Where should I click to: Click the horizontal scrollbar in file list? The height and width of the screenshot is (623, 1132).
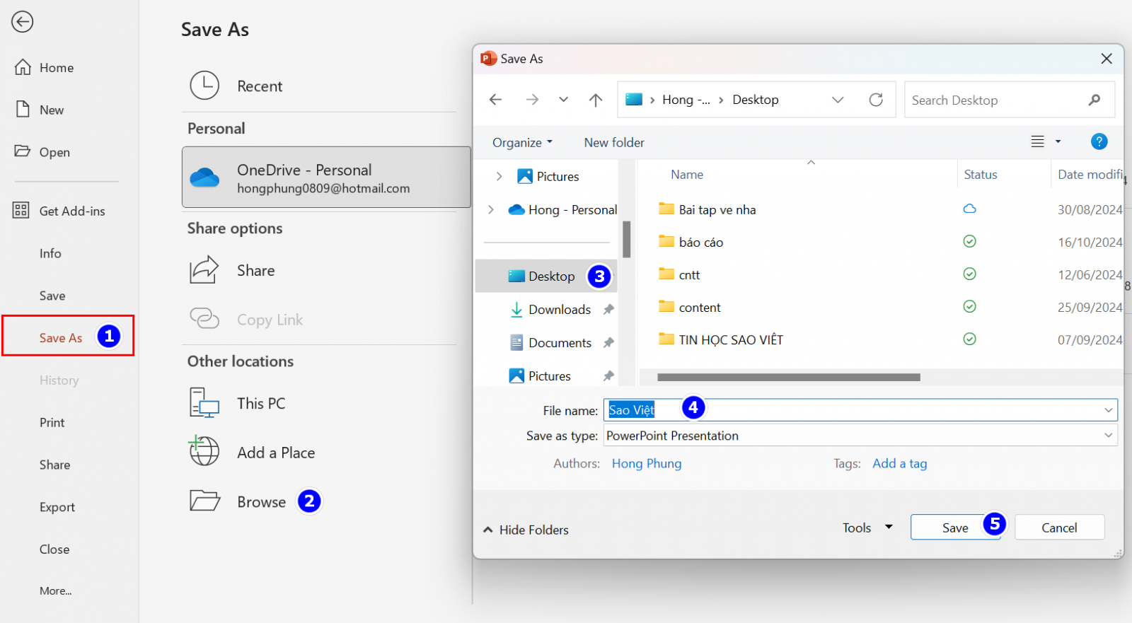pyautogui.click(x=788, y=378)
